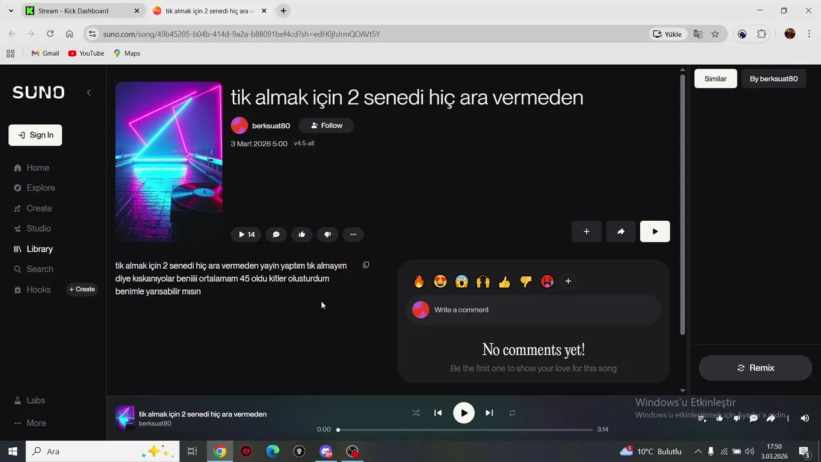Open a new browser tab
Viewport: 821px width, 462px height.
[x=284, y=11]
